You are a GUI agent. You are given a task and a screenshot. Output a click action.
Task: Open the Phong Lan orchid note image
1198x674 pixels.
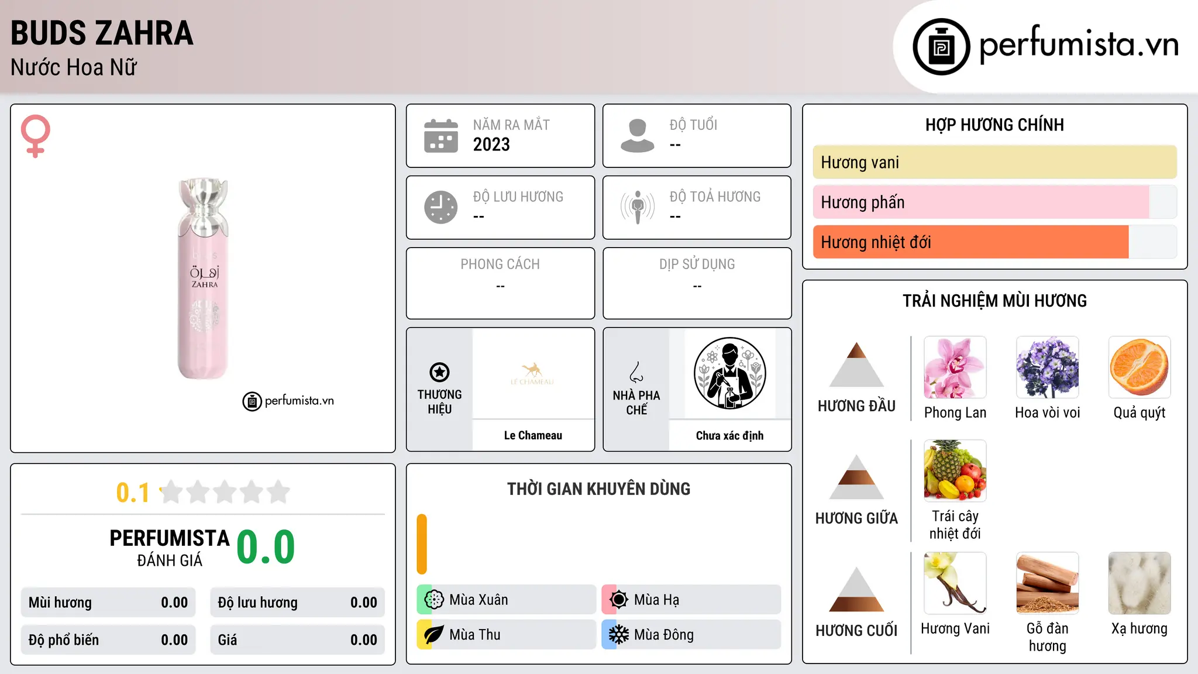coord(955,367)
